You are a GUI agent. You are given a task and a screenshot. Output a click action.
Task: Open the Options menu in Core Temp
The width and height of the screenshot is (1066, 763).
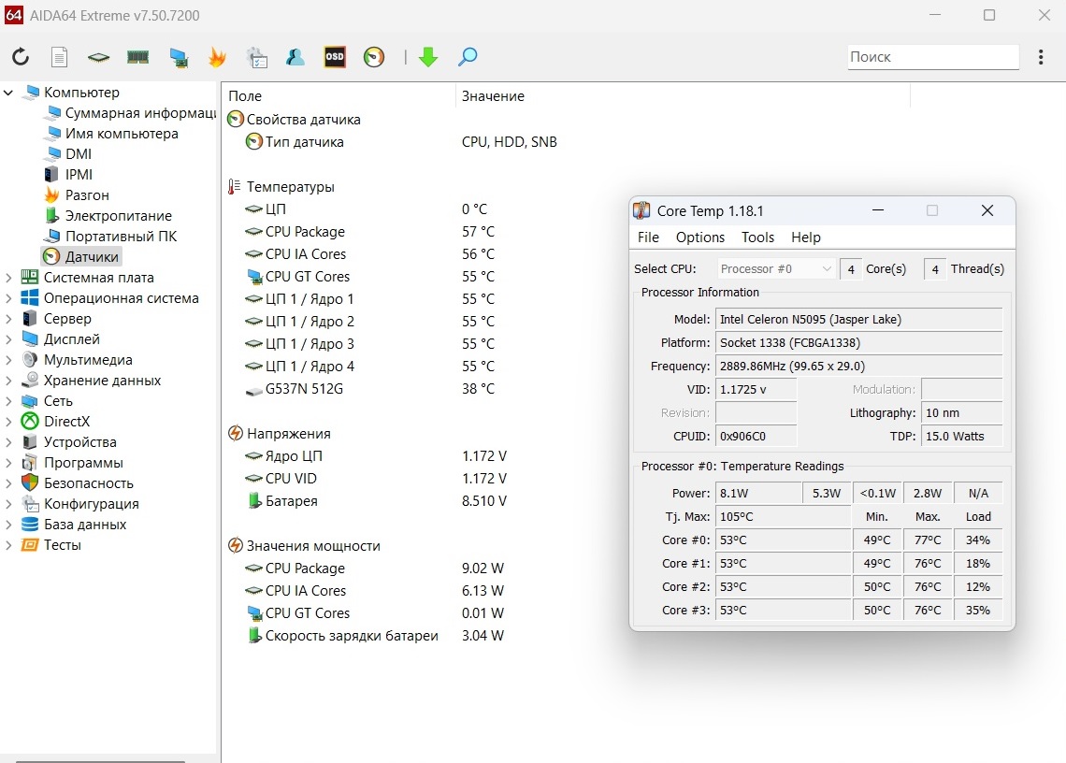click(x=699, y=238)
